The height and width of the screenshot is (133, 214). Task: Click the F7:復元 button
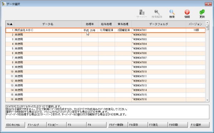158,125
